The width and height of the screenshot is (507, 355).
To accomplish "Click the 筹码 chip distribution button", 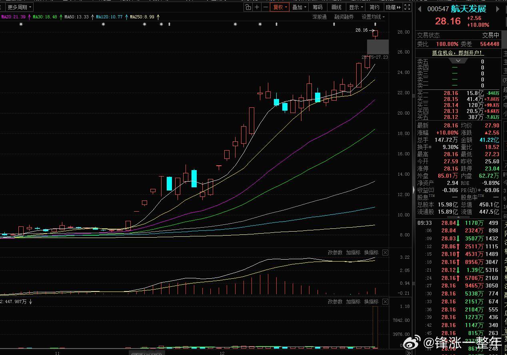I will 317,7.
